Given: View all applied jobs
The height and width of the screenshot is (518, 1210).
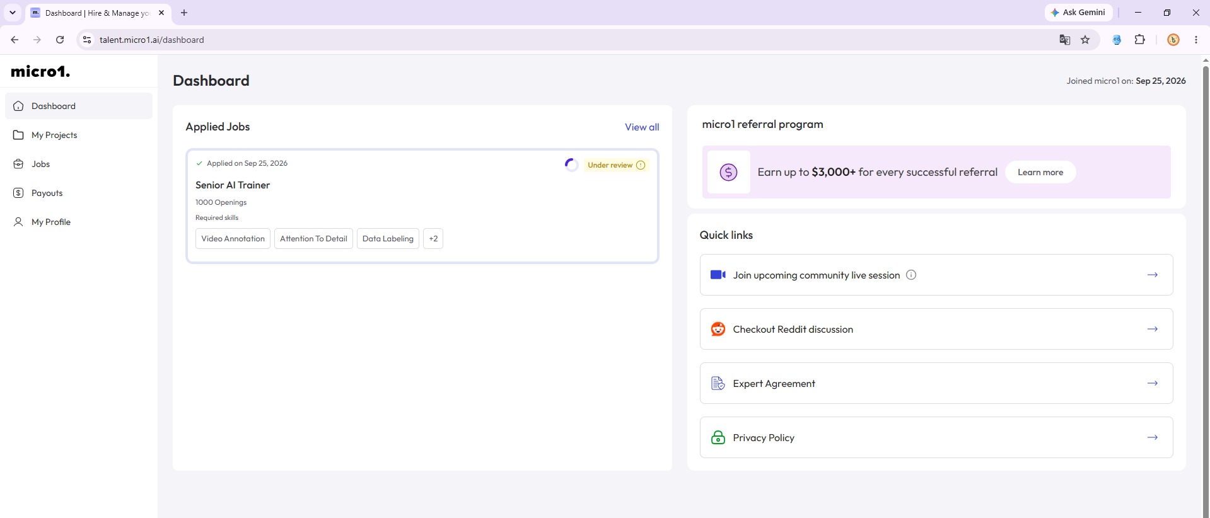Looking at the screenshot, I should point(642,127).
